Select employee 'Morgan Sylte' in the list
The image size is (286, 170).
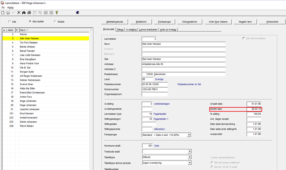(x=46, y=72)
